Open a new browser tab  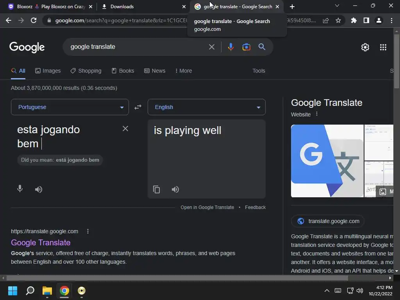click(x=292, y=7)
